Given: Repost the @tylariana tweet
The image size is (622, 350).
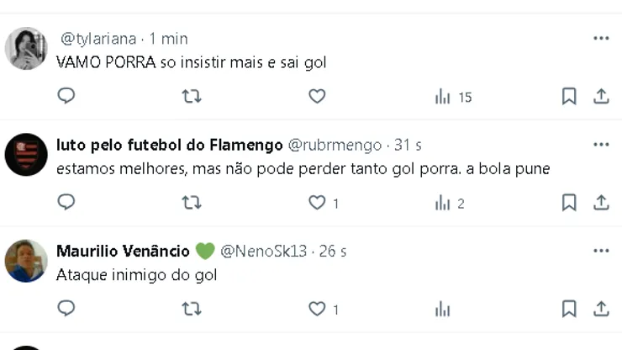Looking at the screenshot, I should tap(192, 97).
